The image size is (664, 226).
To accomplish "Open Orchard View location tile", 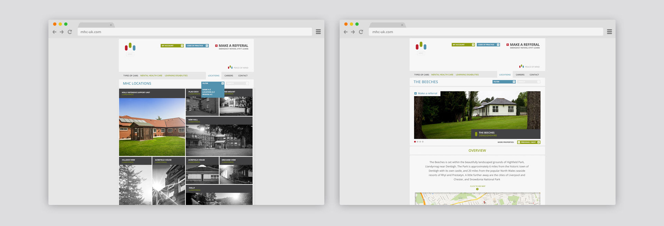I will pos(236,170).
